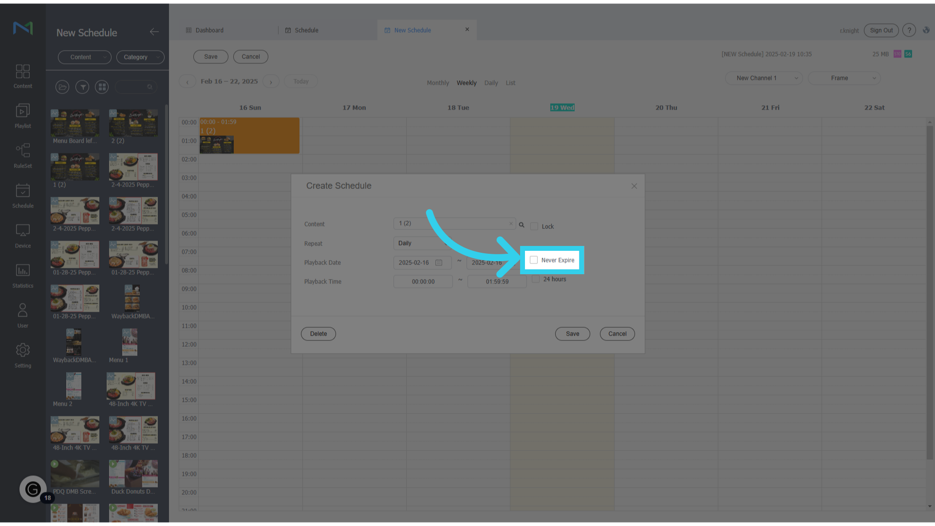Click the MagicINFO logo icon

tap(23, 28)
